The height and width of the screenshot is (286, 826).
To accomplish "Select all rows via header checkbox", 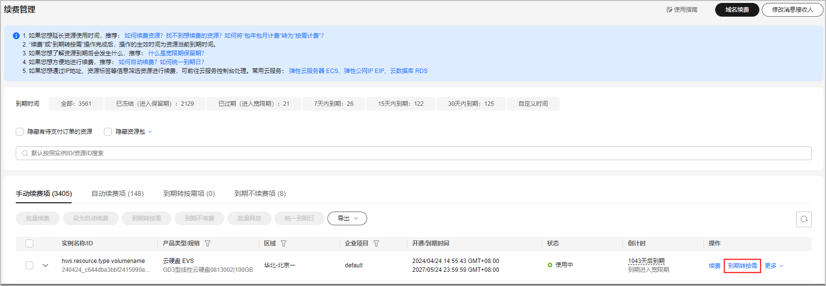I will pyautogui.click(x=29, y=243).
